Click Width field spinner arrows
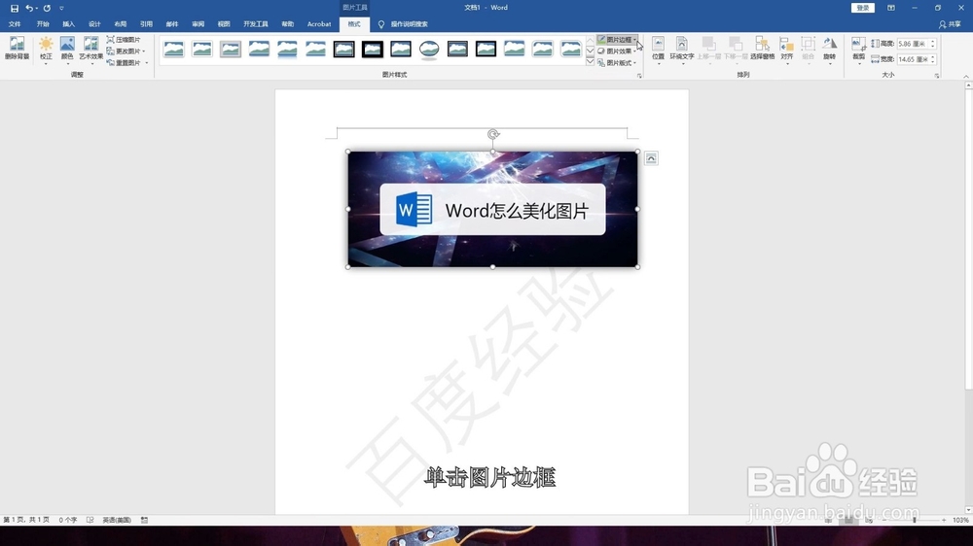Viewport: 973px width, 546px height. [933, 59]
